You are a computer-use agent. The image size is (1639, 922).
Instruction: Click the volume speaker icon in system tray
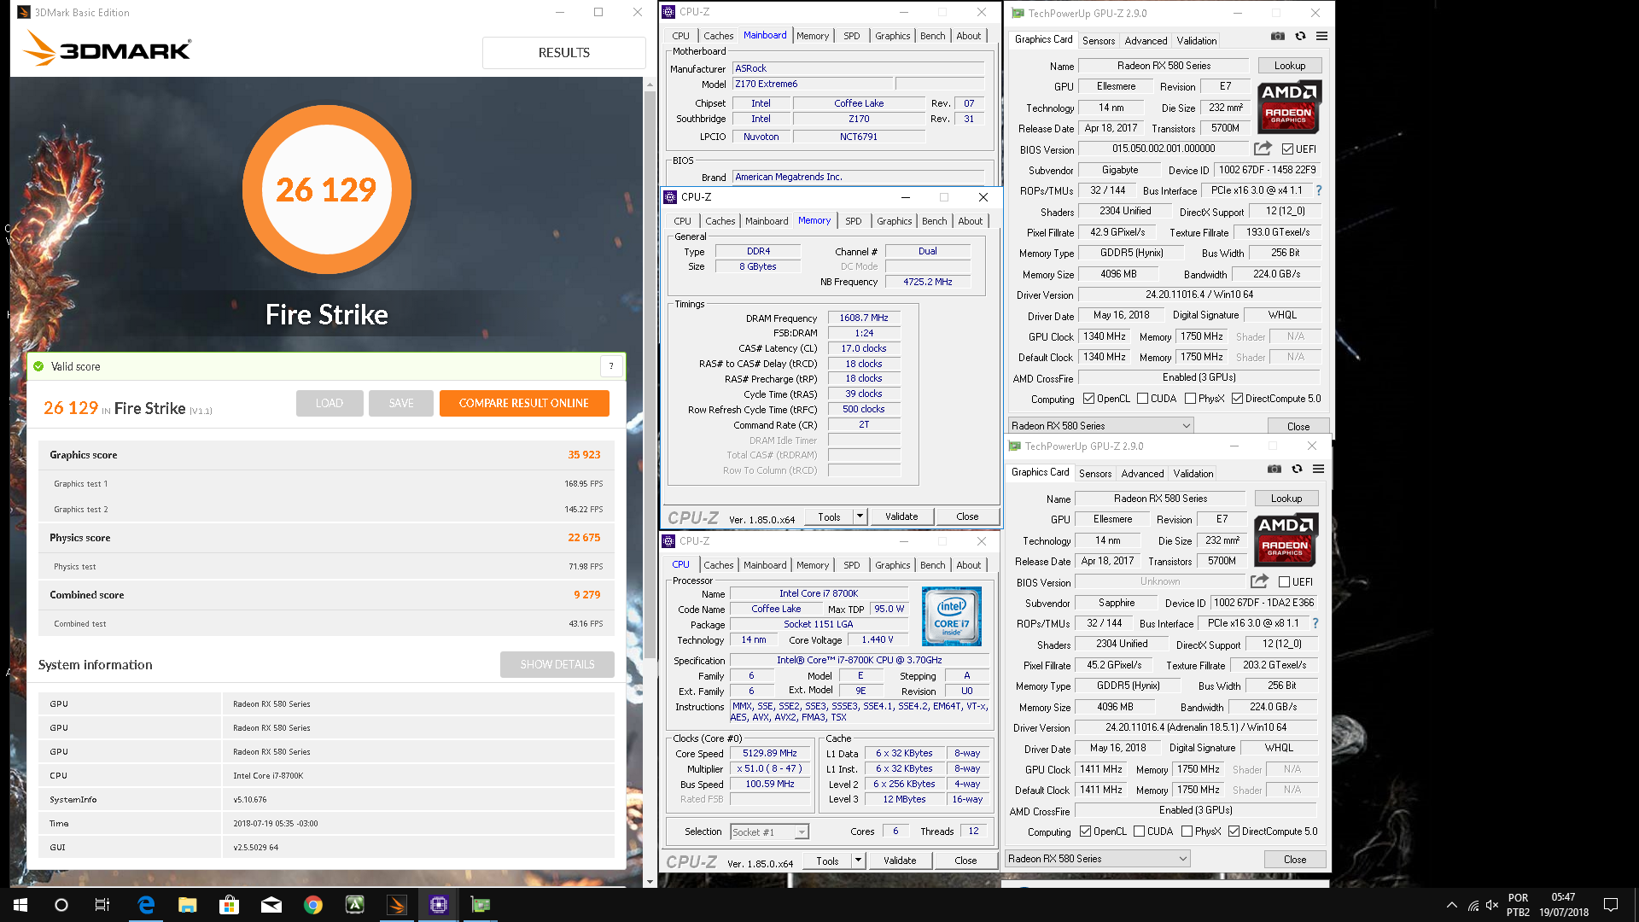point(1492,905)
